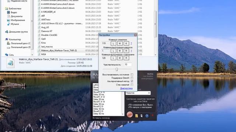Viewport: 236px width, 132px height.
Task: Click file icon of MG4
Action: [x=39, y=54]
